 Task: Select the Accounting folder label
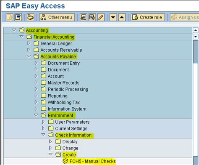click(x=37, y=30)
